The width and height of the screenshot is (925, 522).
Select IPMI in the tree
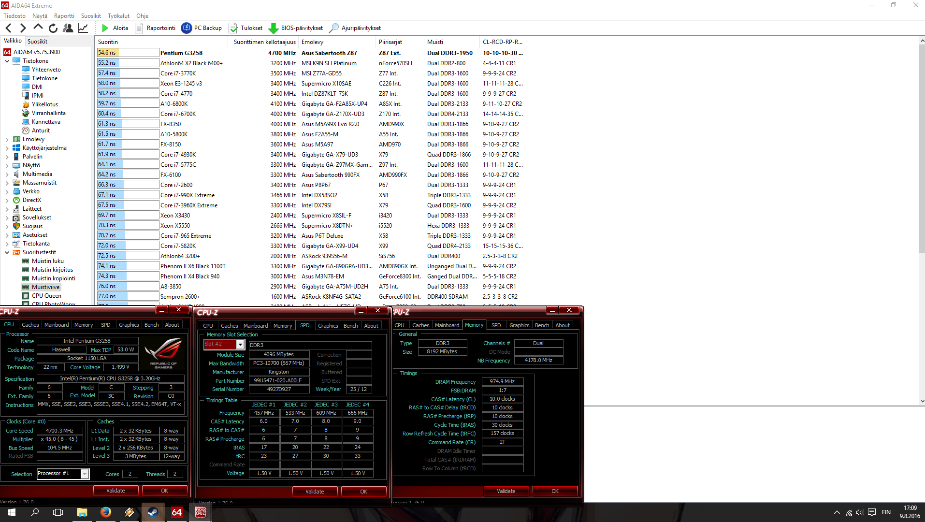tap(38, 96)
